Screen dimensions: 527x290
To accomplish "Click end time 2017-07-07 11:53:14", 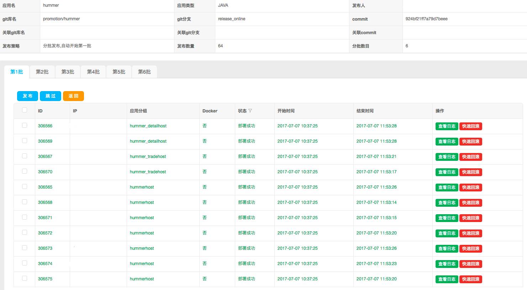I will pyautogui.click(x=376, y=202).
